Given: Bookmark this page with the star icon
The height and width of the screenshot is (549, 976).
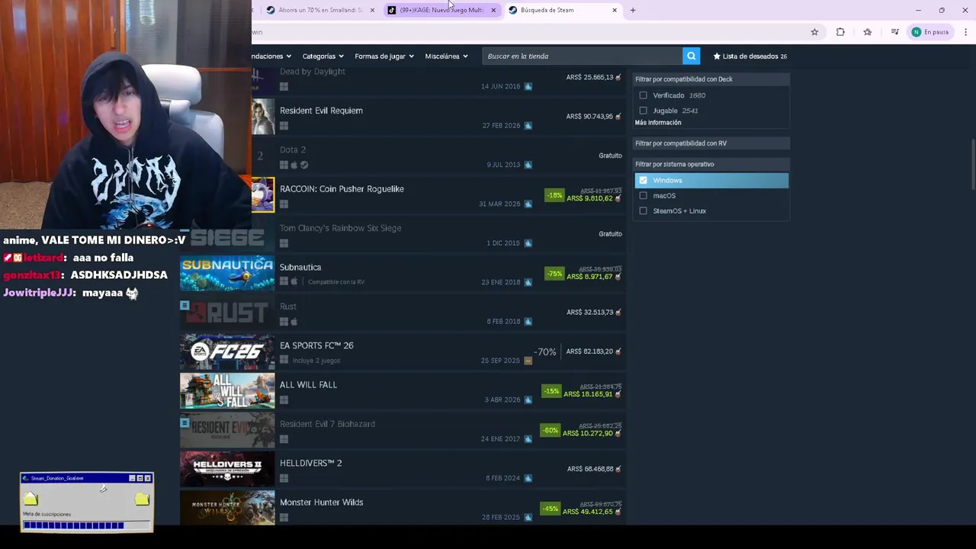Looking at the screenshot, I should point(814,32).
